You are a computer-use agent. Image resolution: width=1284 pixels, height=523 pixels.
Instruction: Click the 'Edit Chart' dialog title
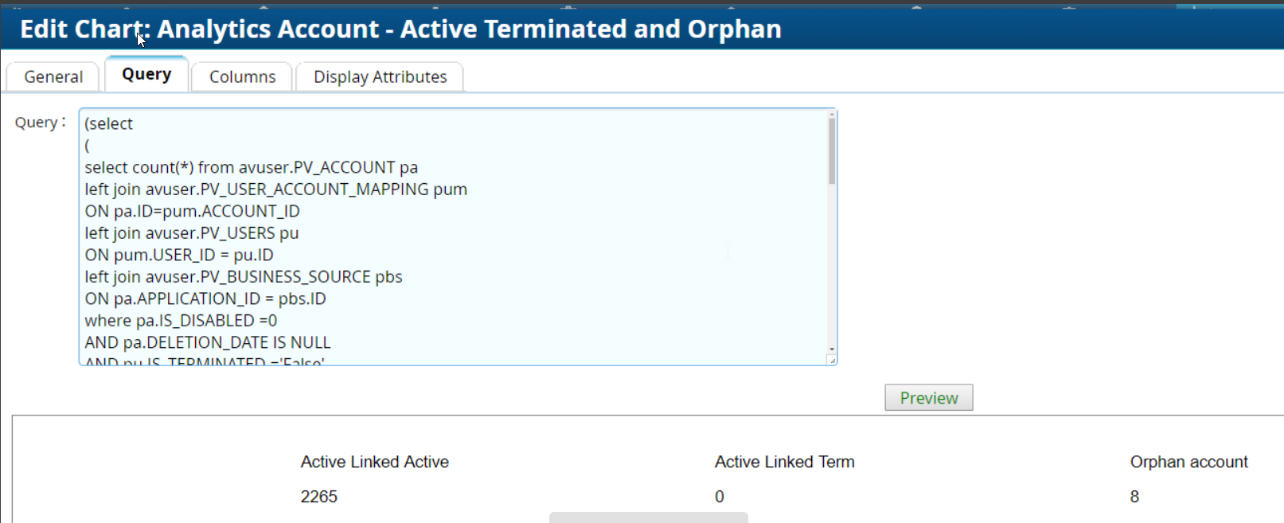click(400, 29)
